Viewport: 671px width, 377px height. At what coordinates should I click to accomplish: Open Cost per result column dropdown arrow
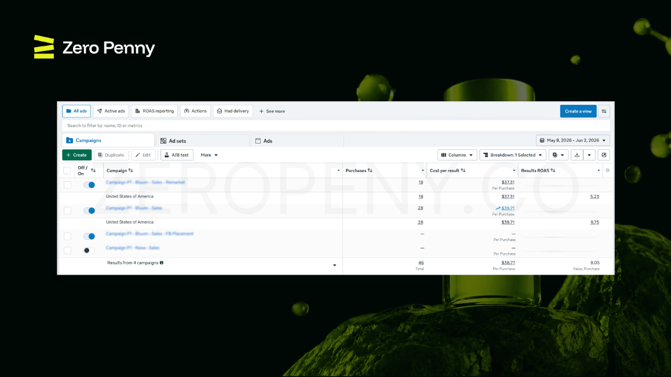514,171
